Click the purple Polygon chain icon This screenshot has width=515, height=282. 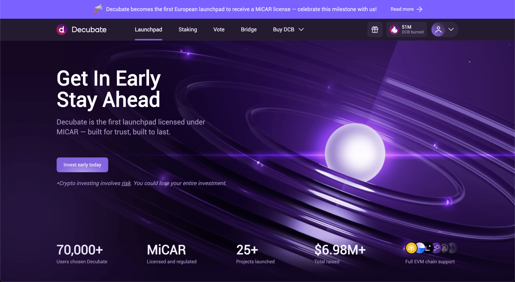point(436,248)
